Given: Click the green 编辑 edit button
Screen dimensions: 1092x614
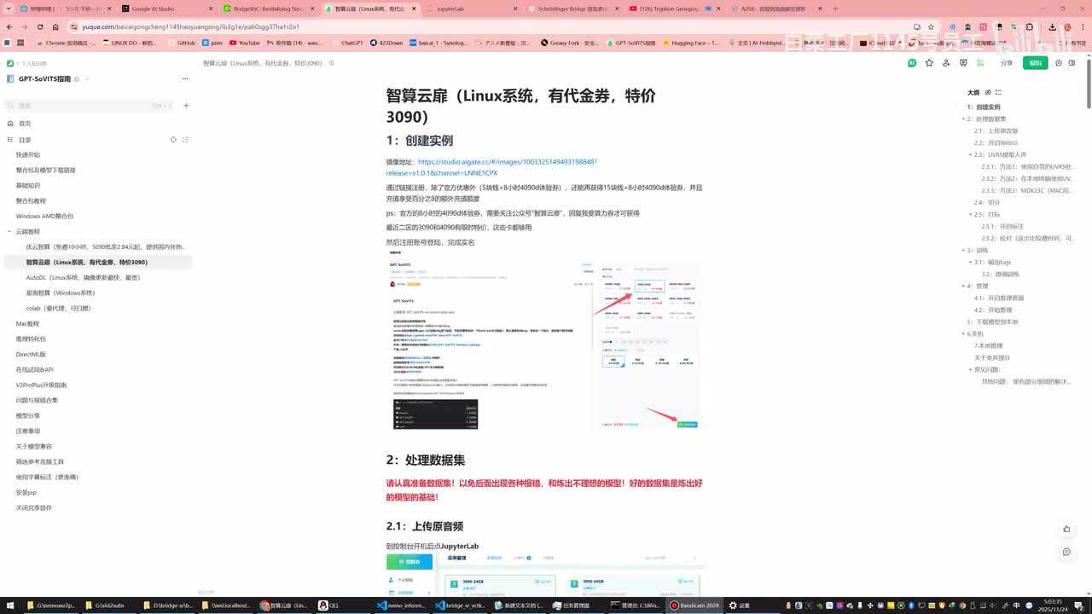Looking at the screenshot, I should coord(1036,63).
